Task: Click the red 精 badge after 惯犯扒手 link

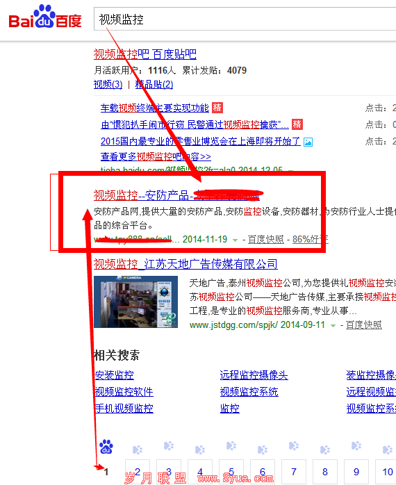Action: pyautogui.click(x=297, y=124)
